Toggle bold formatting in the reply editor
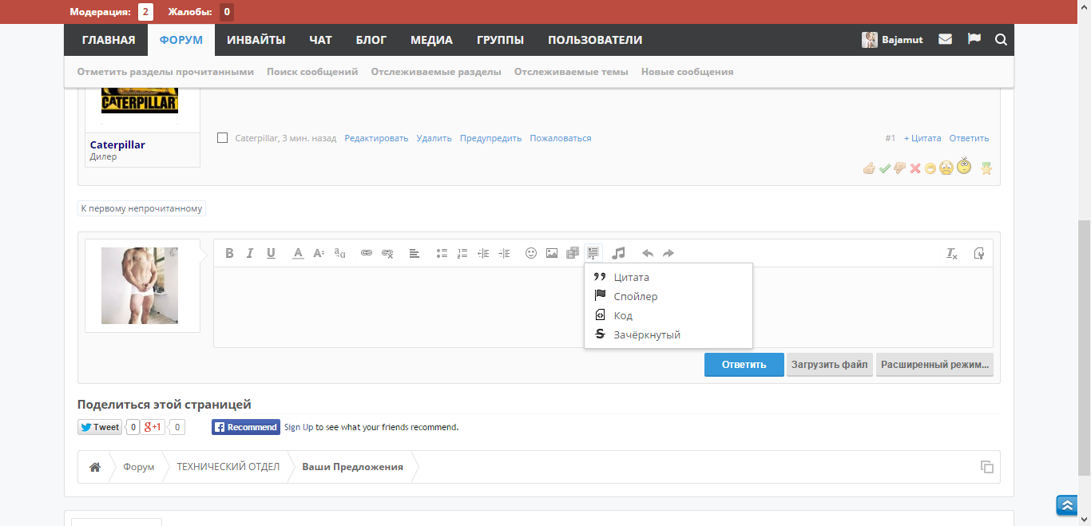 229,253
